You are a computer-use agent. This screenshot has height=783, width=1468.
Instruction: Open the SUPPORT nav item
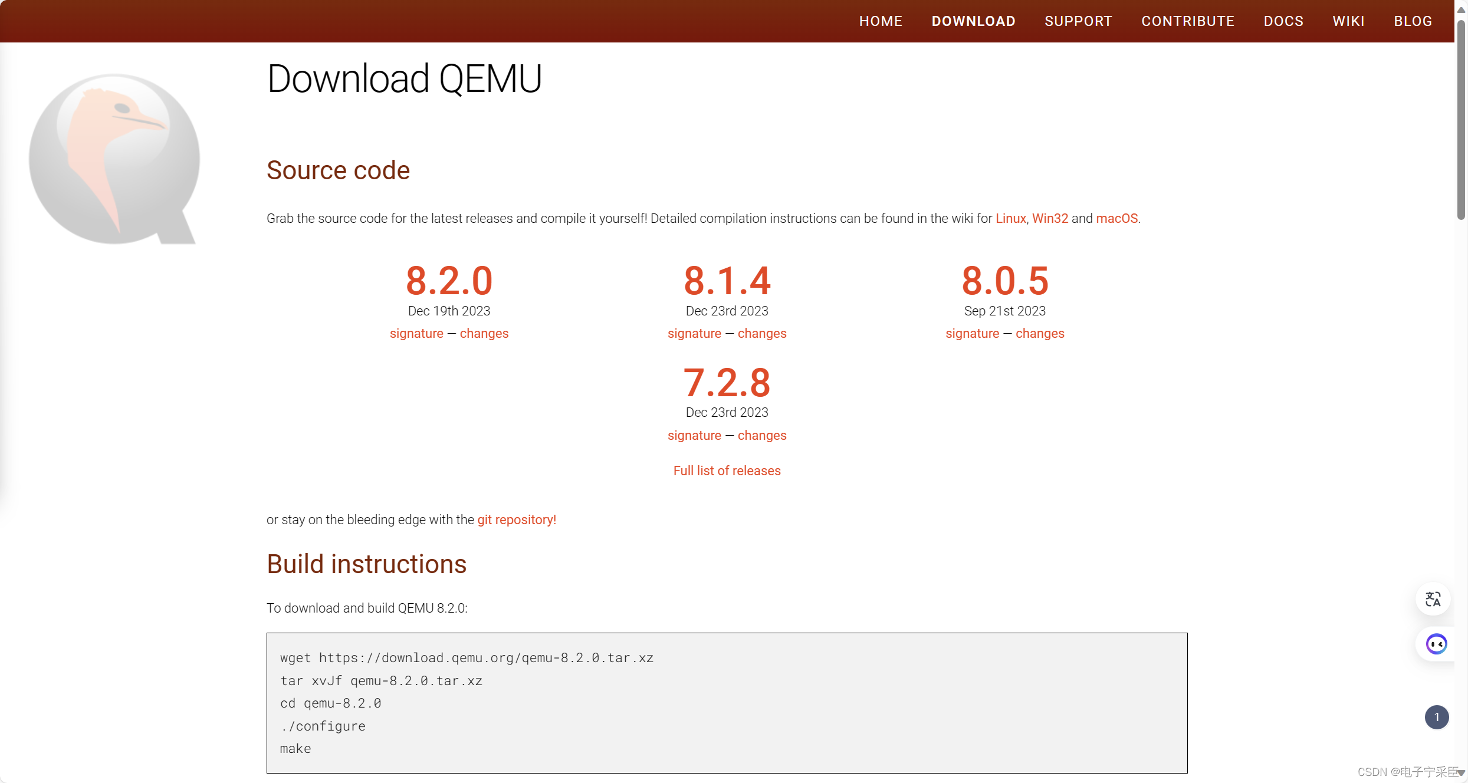pos(1078,21)
